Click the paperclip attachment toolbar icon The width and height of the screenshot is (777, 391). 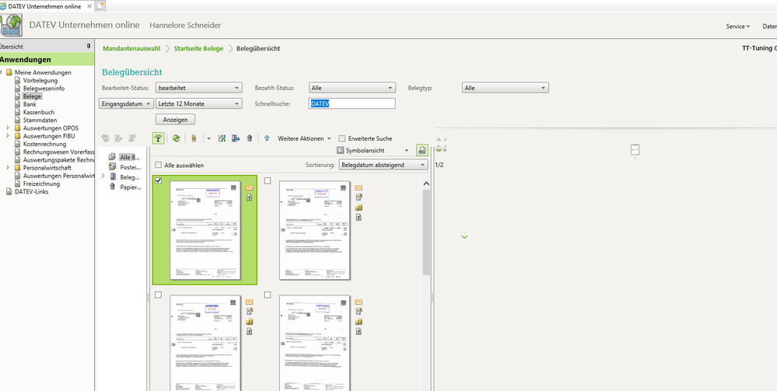point(194,139)
